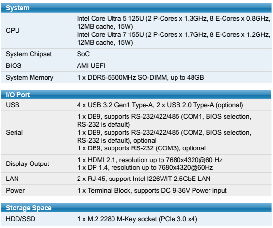273x228 pixels.
Task: Click the M.2 2280 M-Key socket value
Action: (x=137, y=219)
